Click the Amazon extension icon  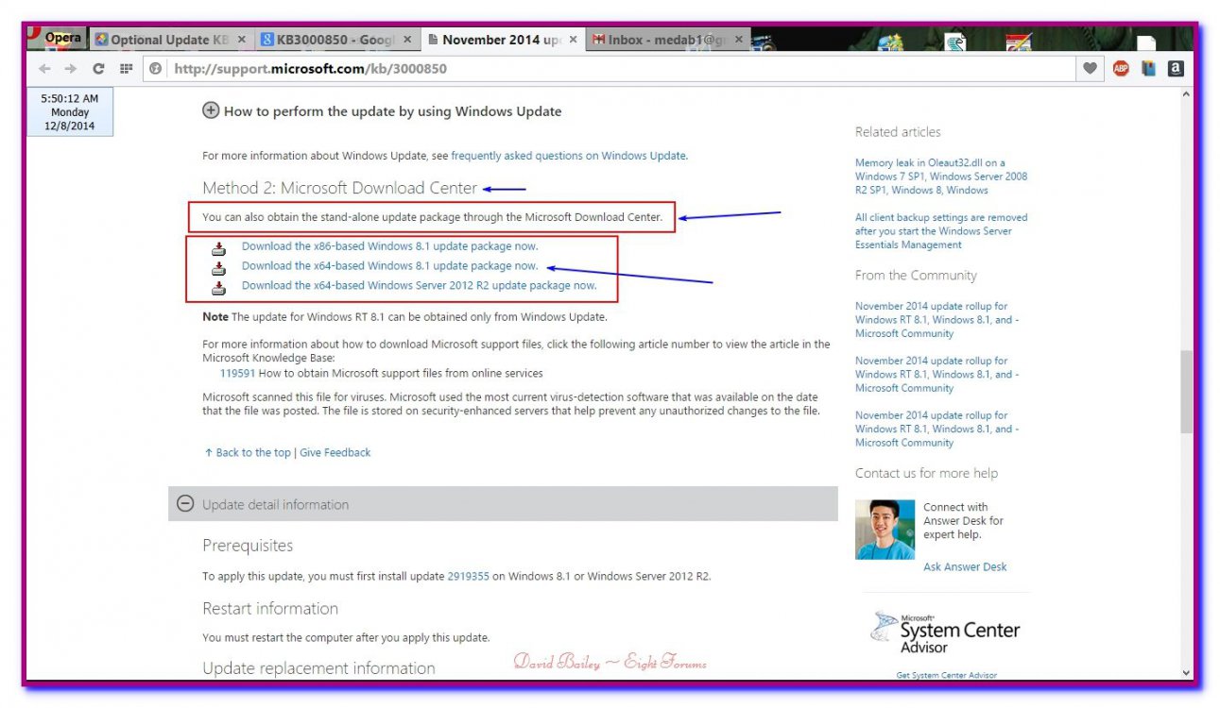coord(1176,69)
